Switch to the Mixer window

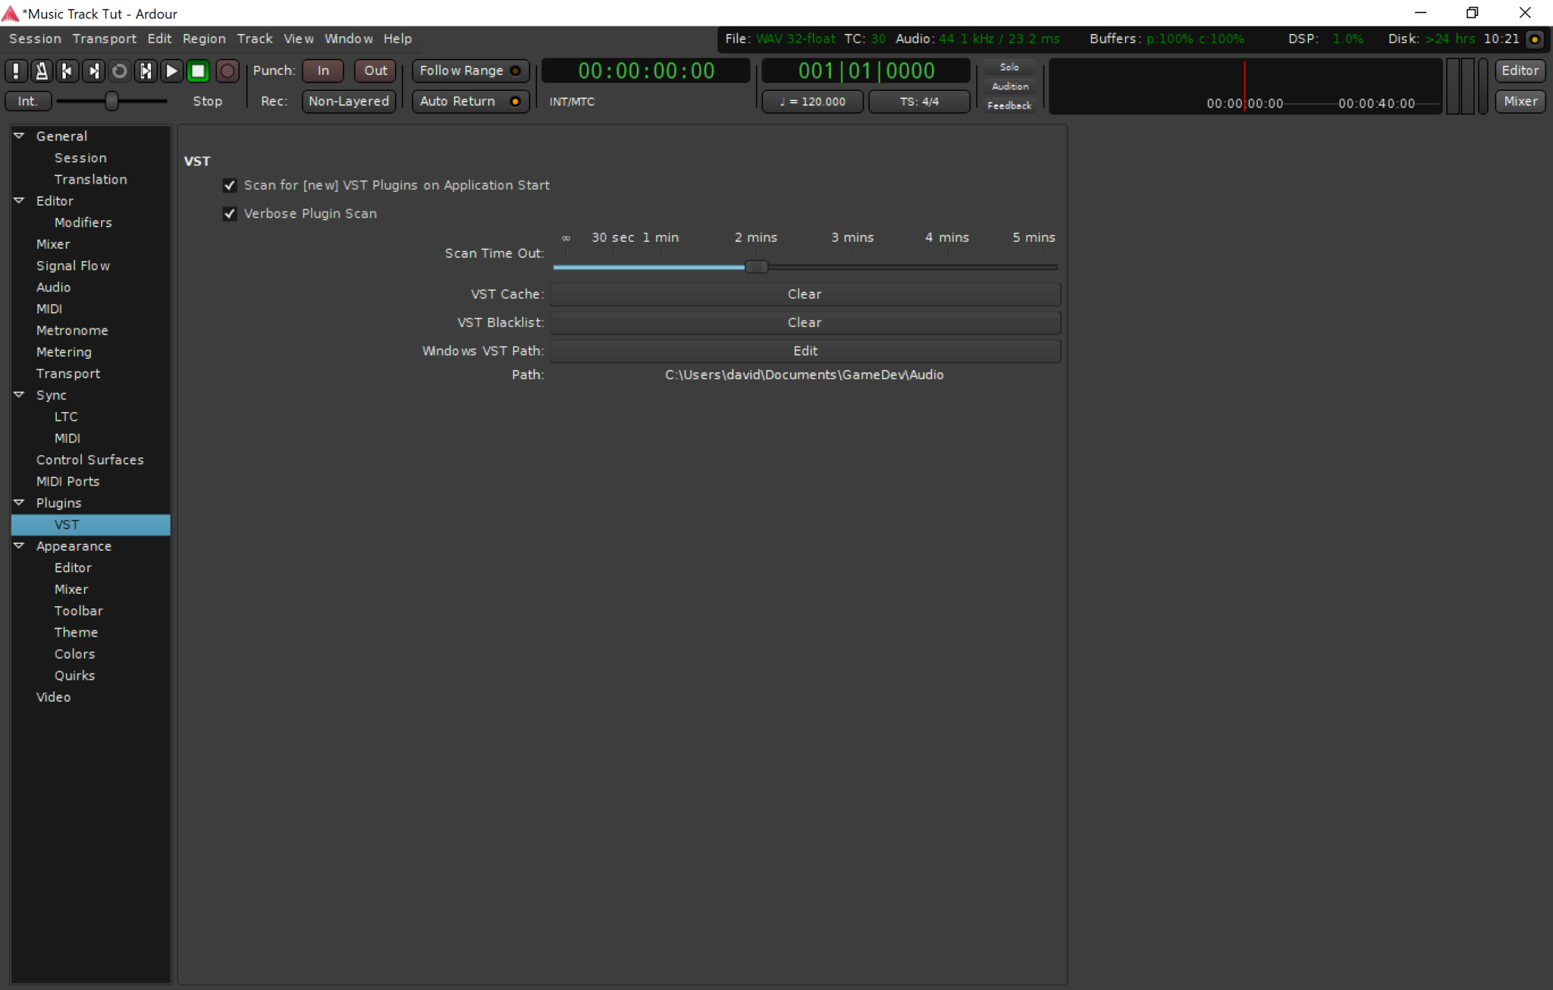coord(1519,101)
